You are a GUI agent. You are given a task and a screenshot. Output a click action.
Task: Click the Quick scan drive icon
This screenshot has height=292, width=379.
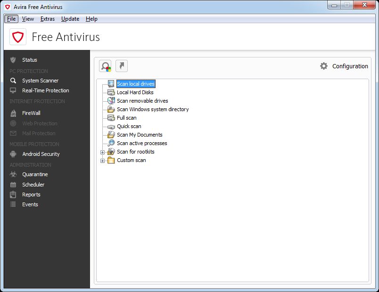111,127
